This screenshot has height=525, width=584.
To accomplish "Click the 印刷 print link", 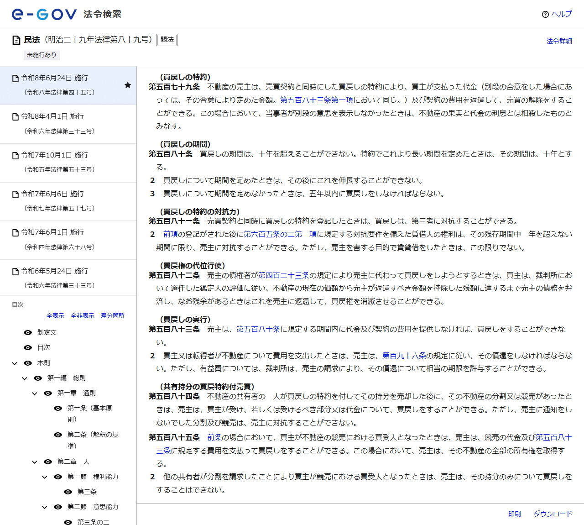I will click(514, 514).
